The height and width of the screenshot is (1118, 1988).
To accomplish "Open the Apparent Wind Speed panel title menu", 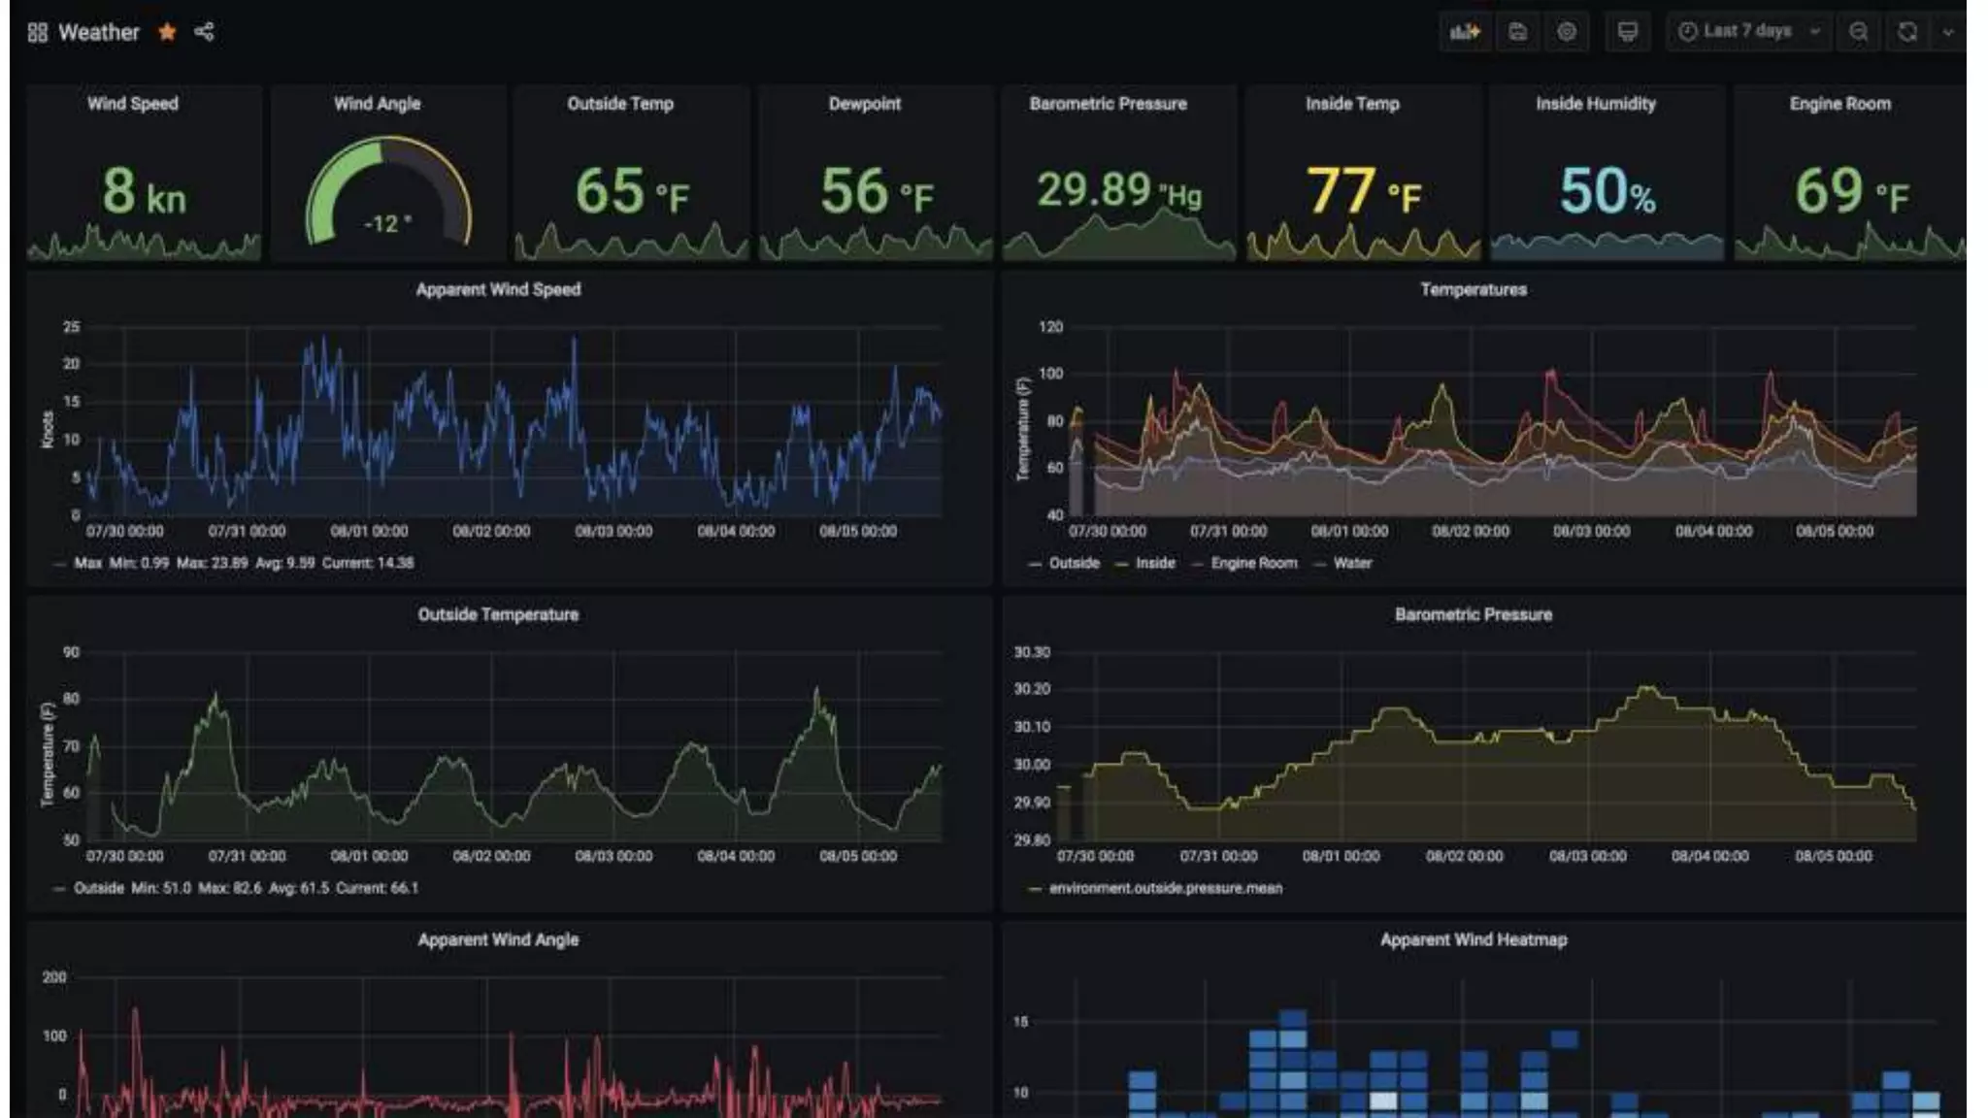I will (498, 289).
